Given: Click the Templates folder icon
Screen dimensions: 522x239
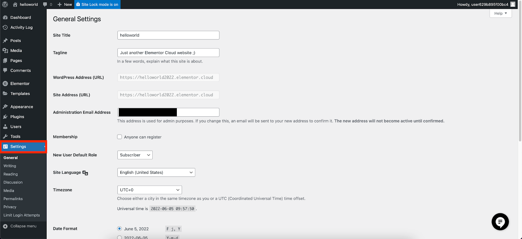Looking at the screenshot, I should coord(5,93).
